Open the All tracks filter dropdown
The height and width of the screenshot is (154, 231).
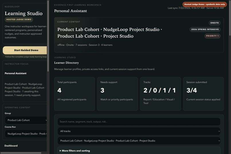[139, 131]
